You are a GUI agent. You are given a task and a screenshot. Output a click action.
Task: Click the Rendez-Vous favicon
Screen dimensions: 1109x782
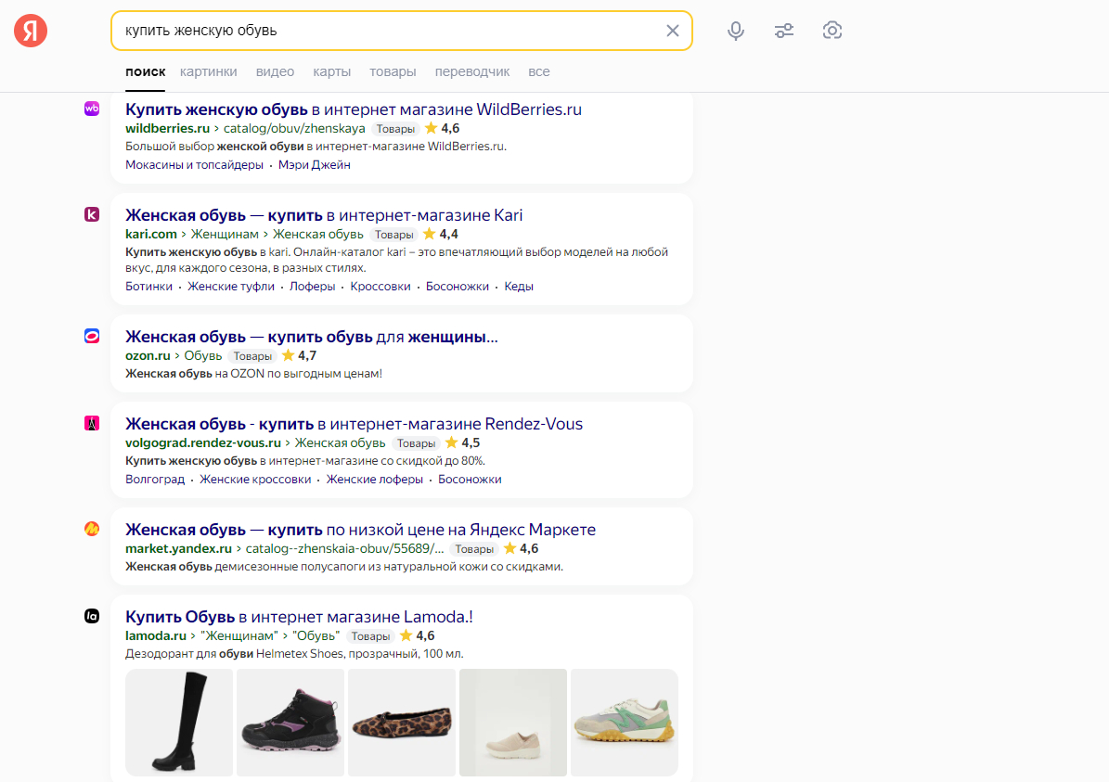[x=92, y=423]
